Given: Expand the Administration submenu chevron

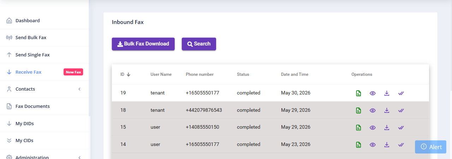Looking at the screenshot, I should (x=79, y=157).
